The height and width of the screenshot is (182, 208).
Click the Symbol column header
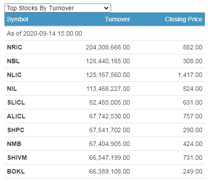click(x=17, y=19)
